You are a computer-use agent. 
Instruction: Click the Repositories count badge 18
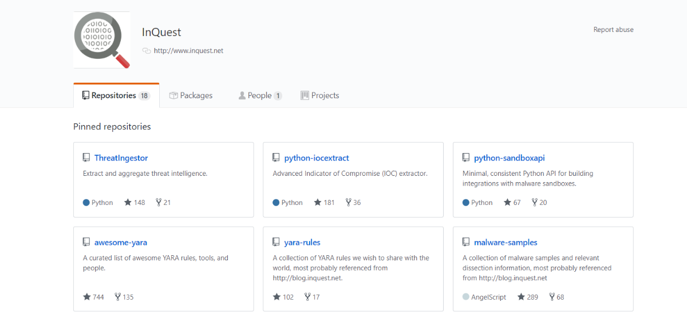144,96
